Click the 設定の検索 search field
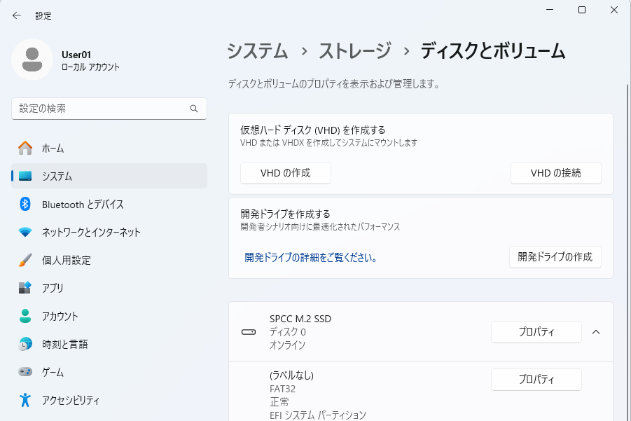631x421 pixels. [x=102, y=109]
